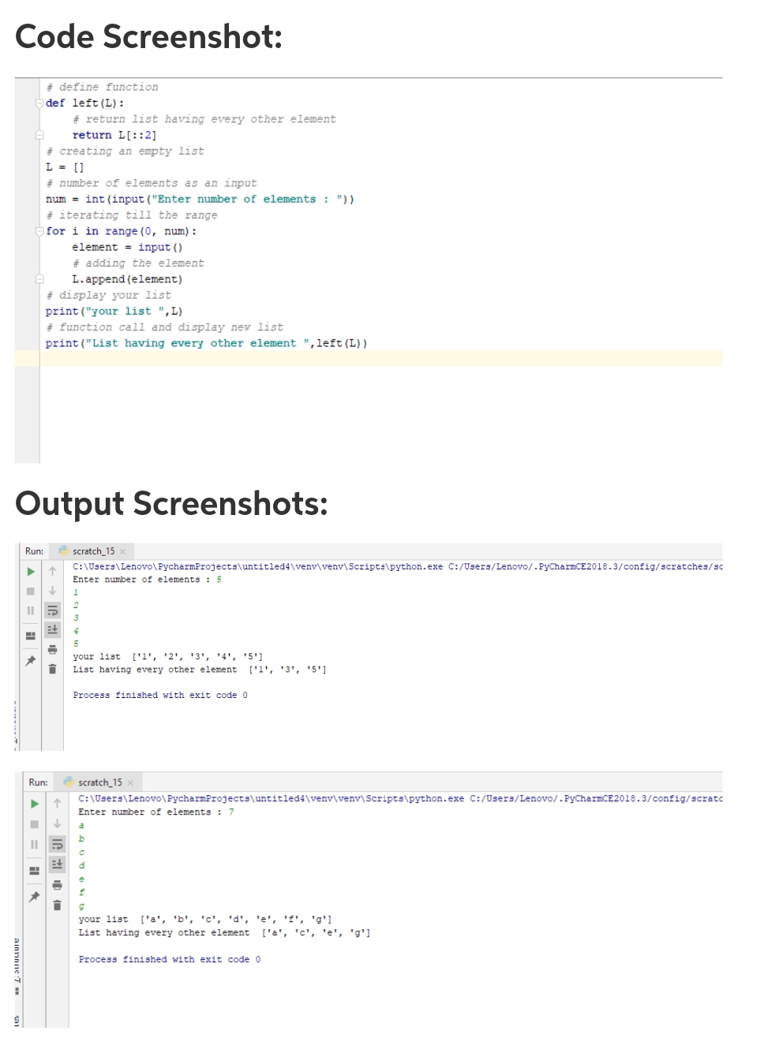The height and width of the screenshot is (1045, 768).
Task: Click Stop square in the 5-elements Run panel
Action: (x=31, y=591)
